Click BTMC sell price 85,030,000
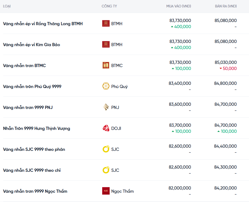 tap(226, 62)
